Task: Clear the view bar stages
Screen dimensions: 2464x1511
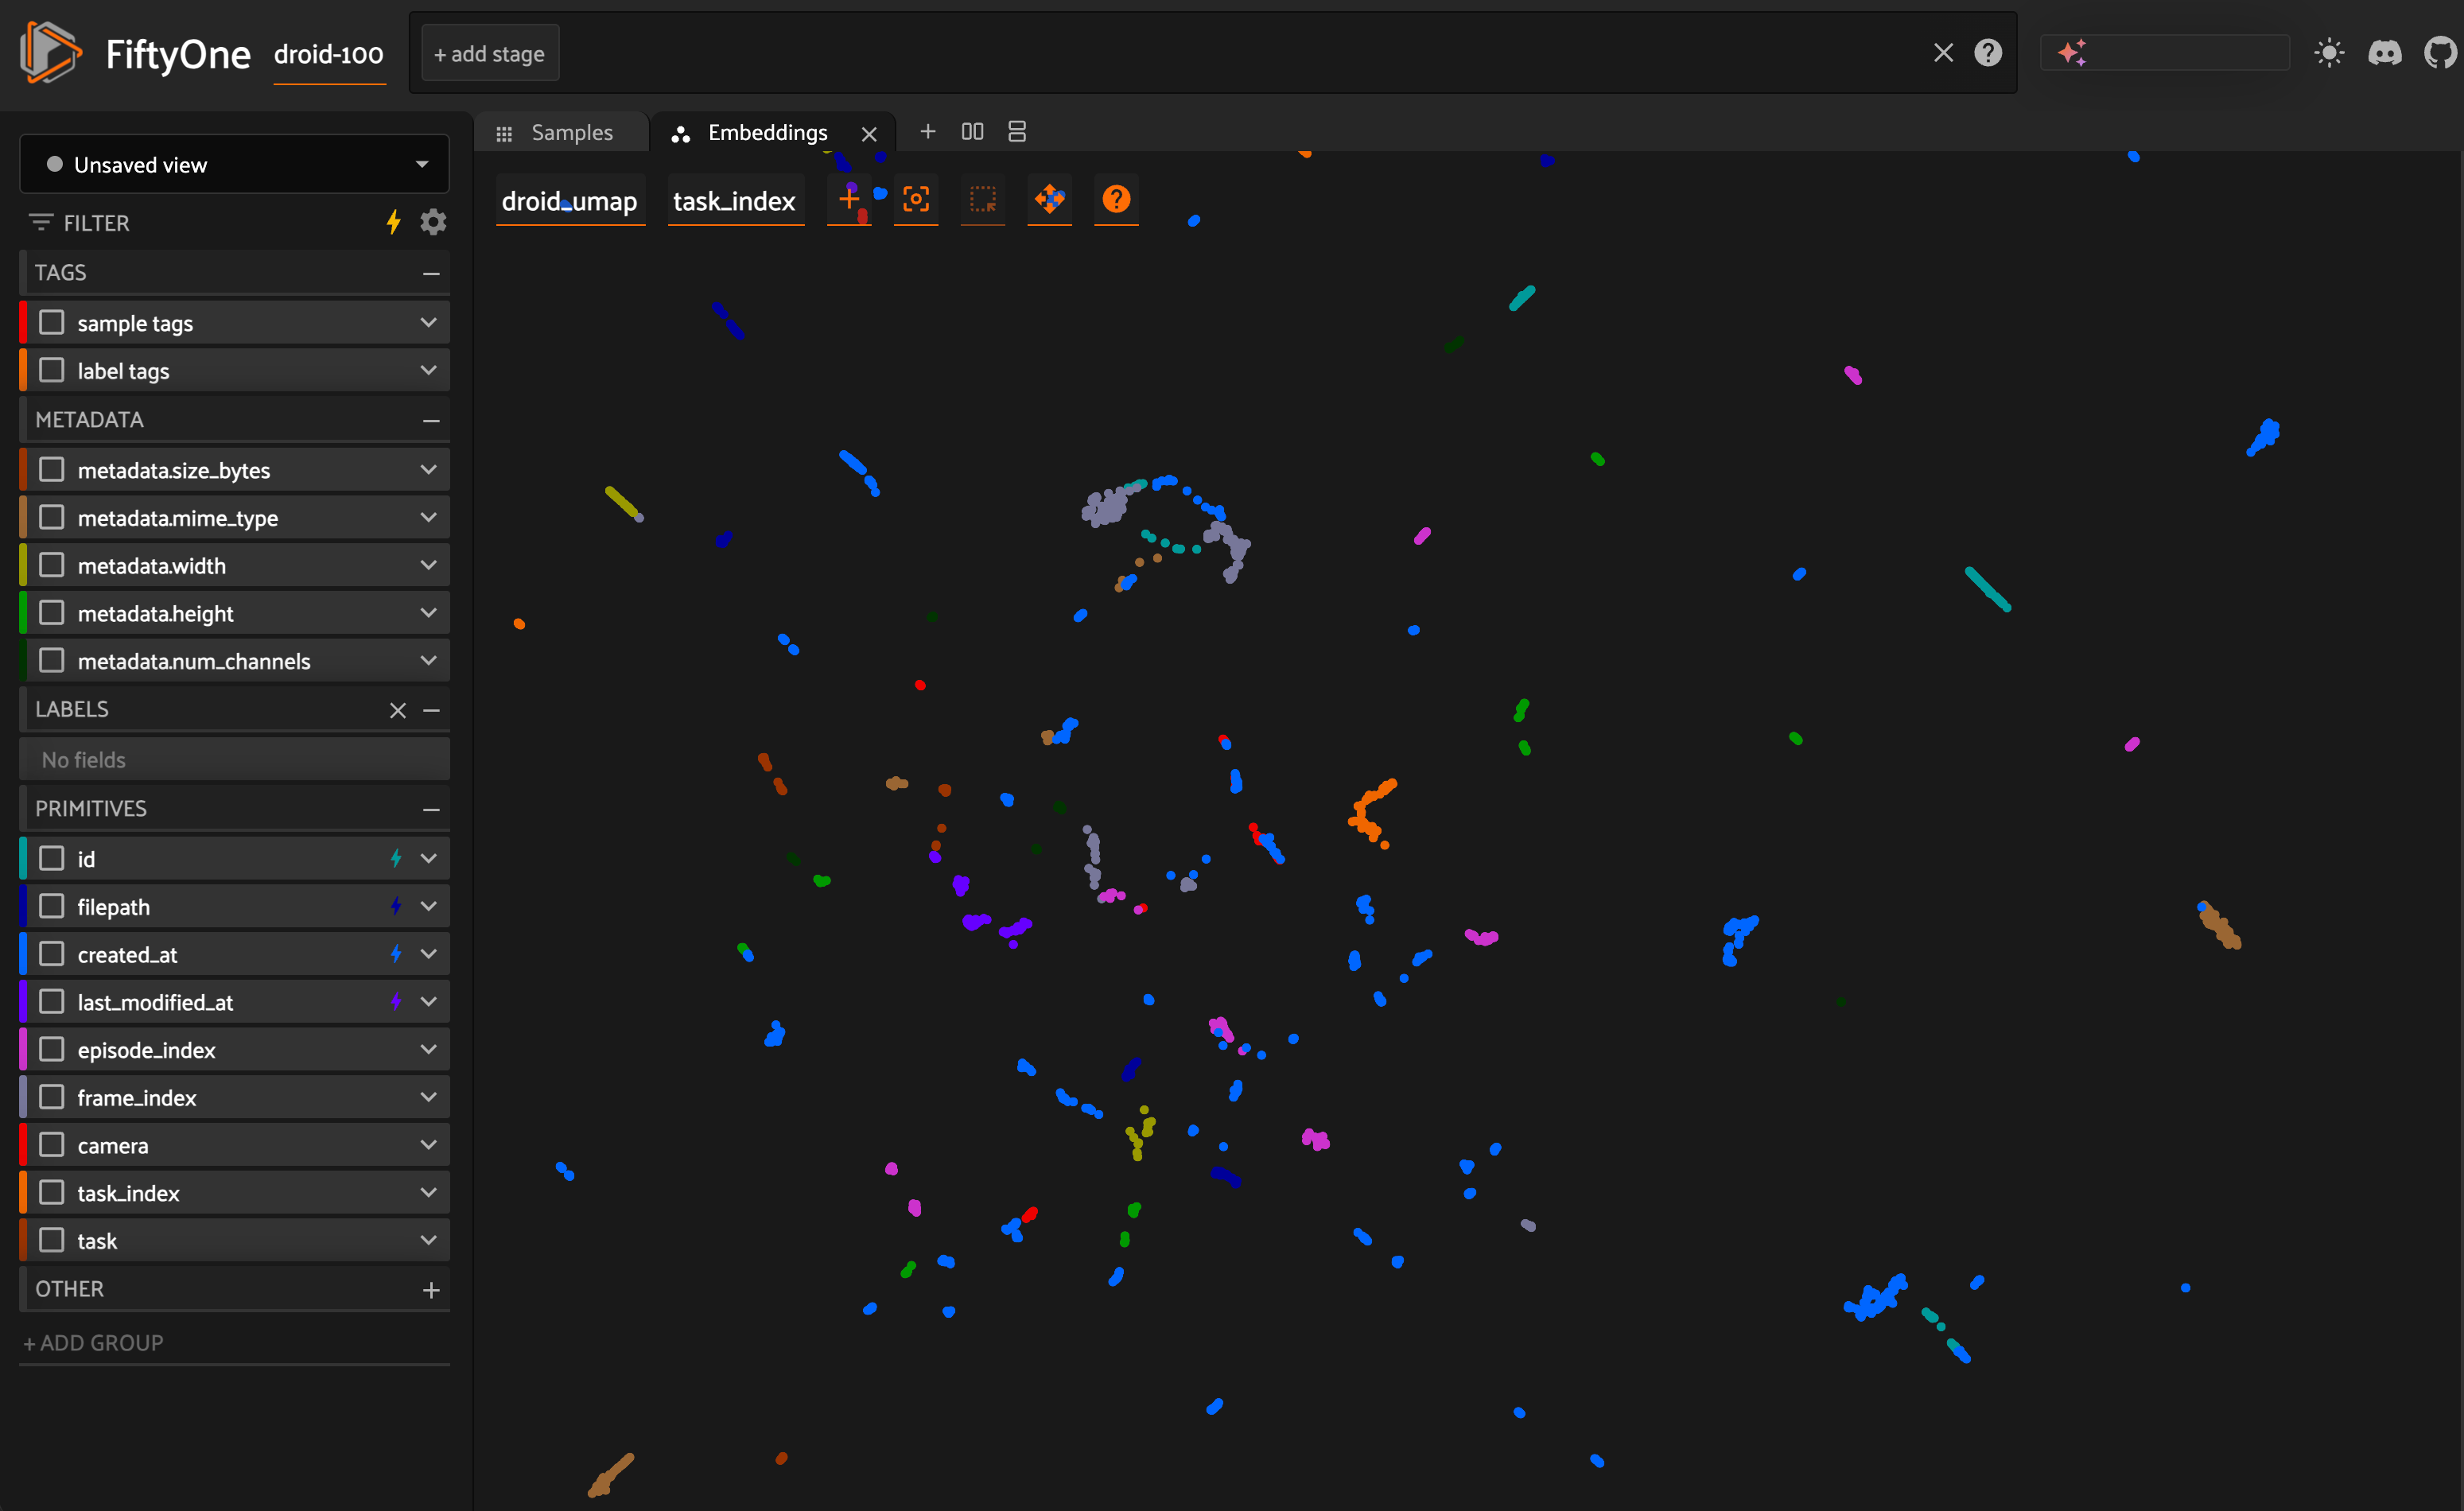Action: 1943,53
